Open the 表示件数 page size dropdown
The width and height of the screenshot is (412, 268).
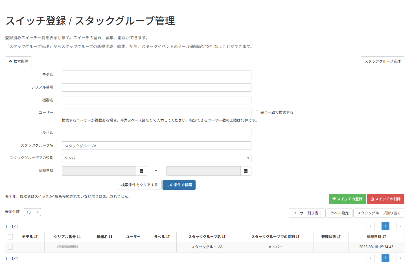pos(32,212)
